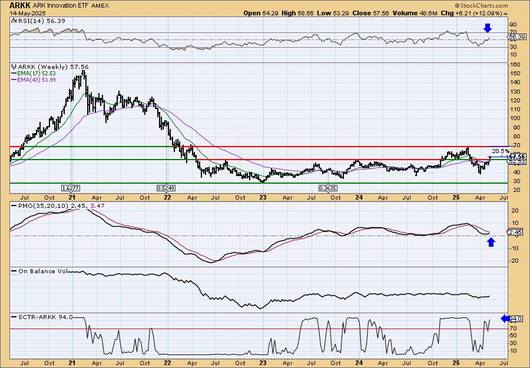530x368 pixels.
Task: Click the EMA(43) 51.99 legend text
Action: (x=37, y=80)
